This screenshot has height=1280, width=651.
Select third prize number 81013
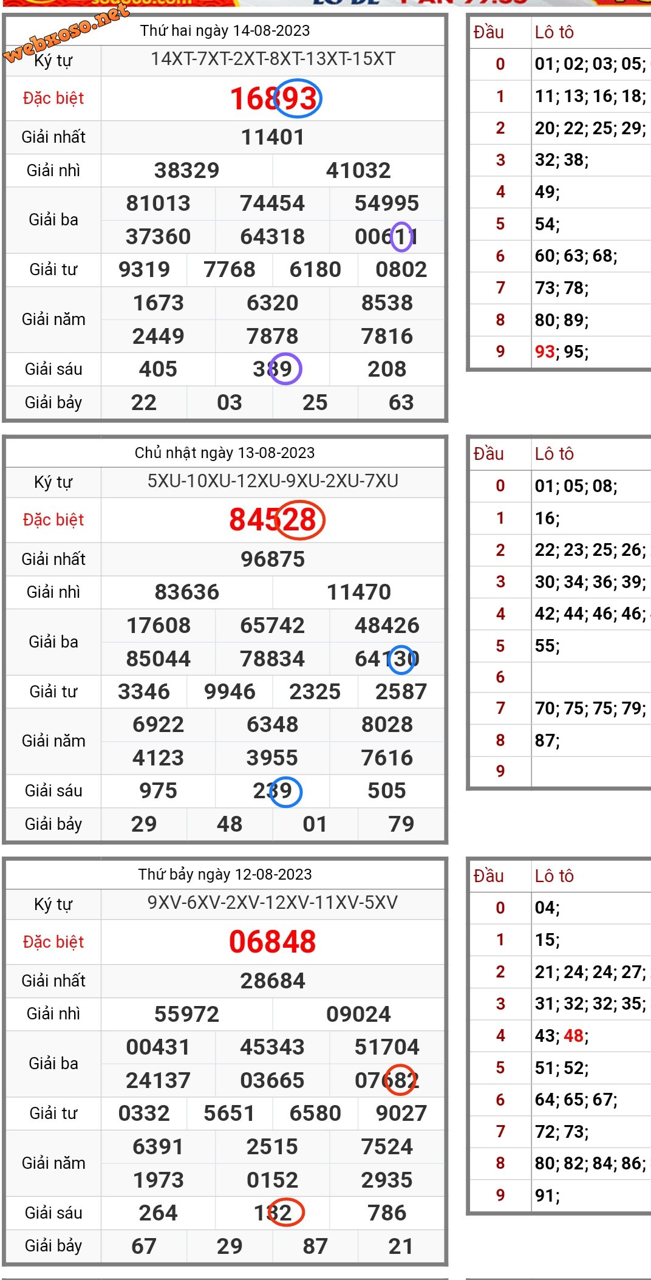[158, 204]
